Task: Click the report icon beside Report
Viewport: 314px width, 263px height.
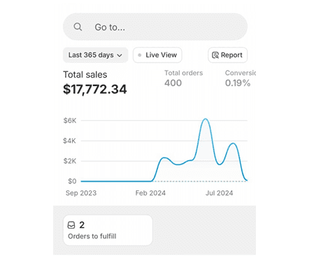Action: tap(215, 55)
